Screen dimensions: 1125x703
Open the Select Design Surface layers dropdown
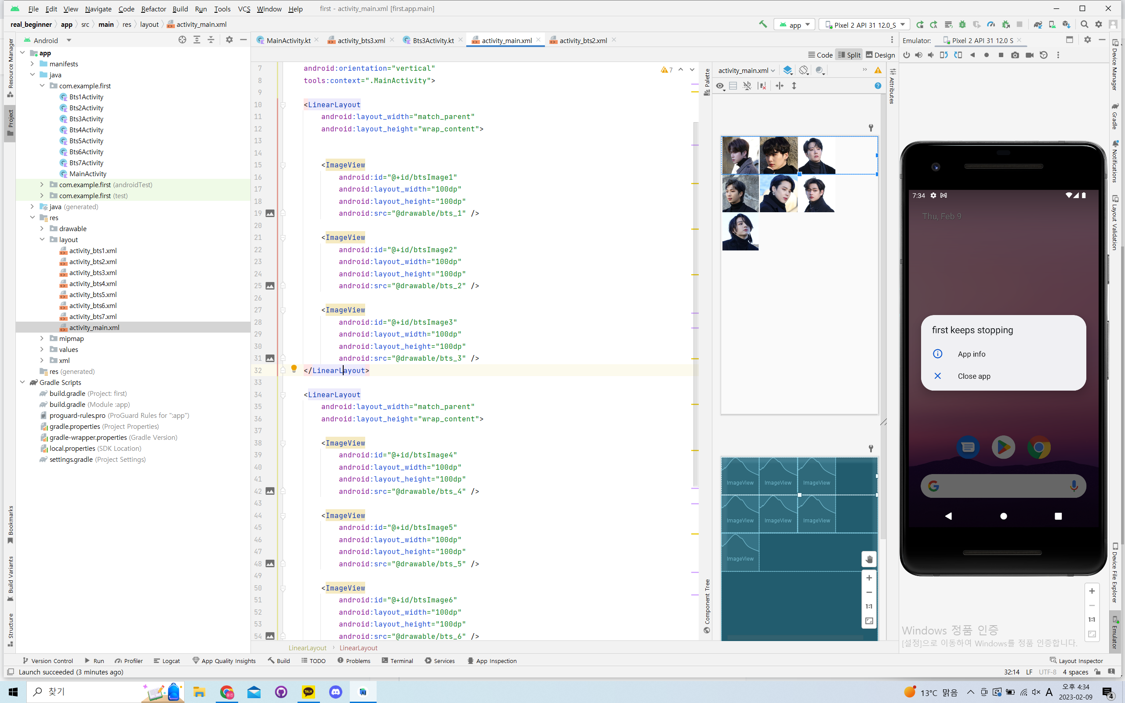[x=787, y=70]
